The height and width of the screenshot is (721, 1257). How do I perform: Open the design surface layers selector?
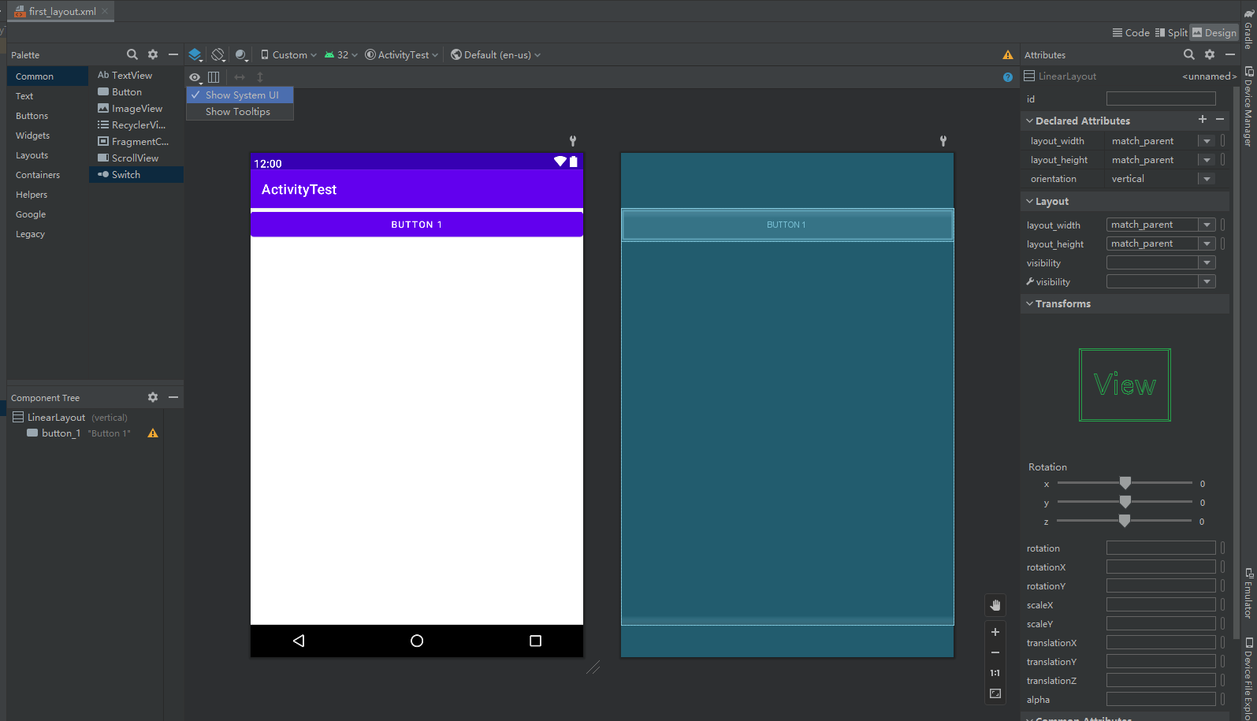click(195, 55)
